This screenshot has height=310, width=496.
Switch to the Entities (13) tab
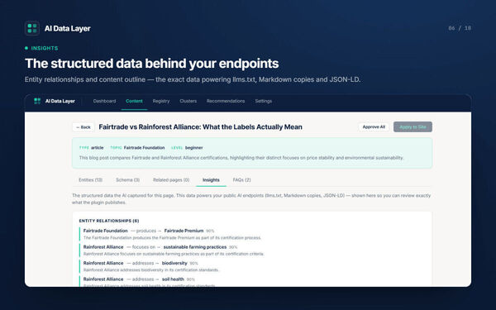90,179
